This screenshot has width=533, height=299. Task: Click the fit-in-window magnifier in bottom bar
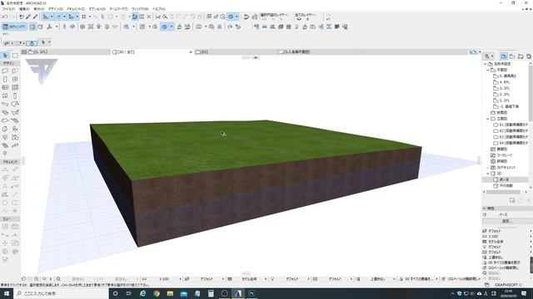click(x=58, y=279)
